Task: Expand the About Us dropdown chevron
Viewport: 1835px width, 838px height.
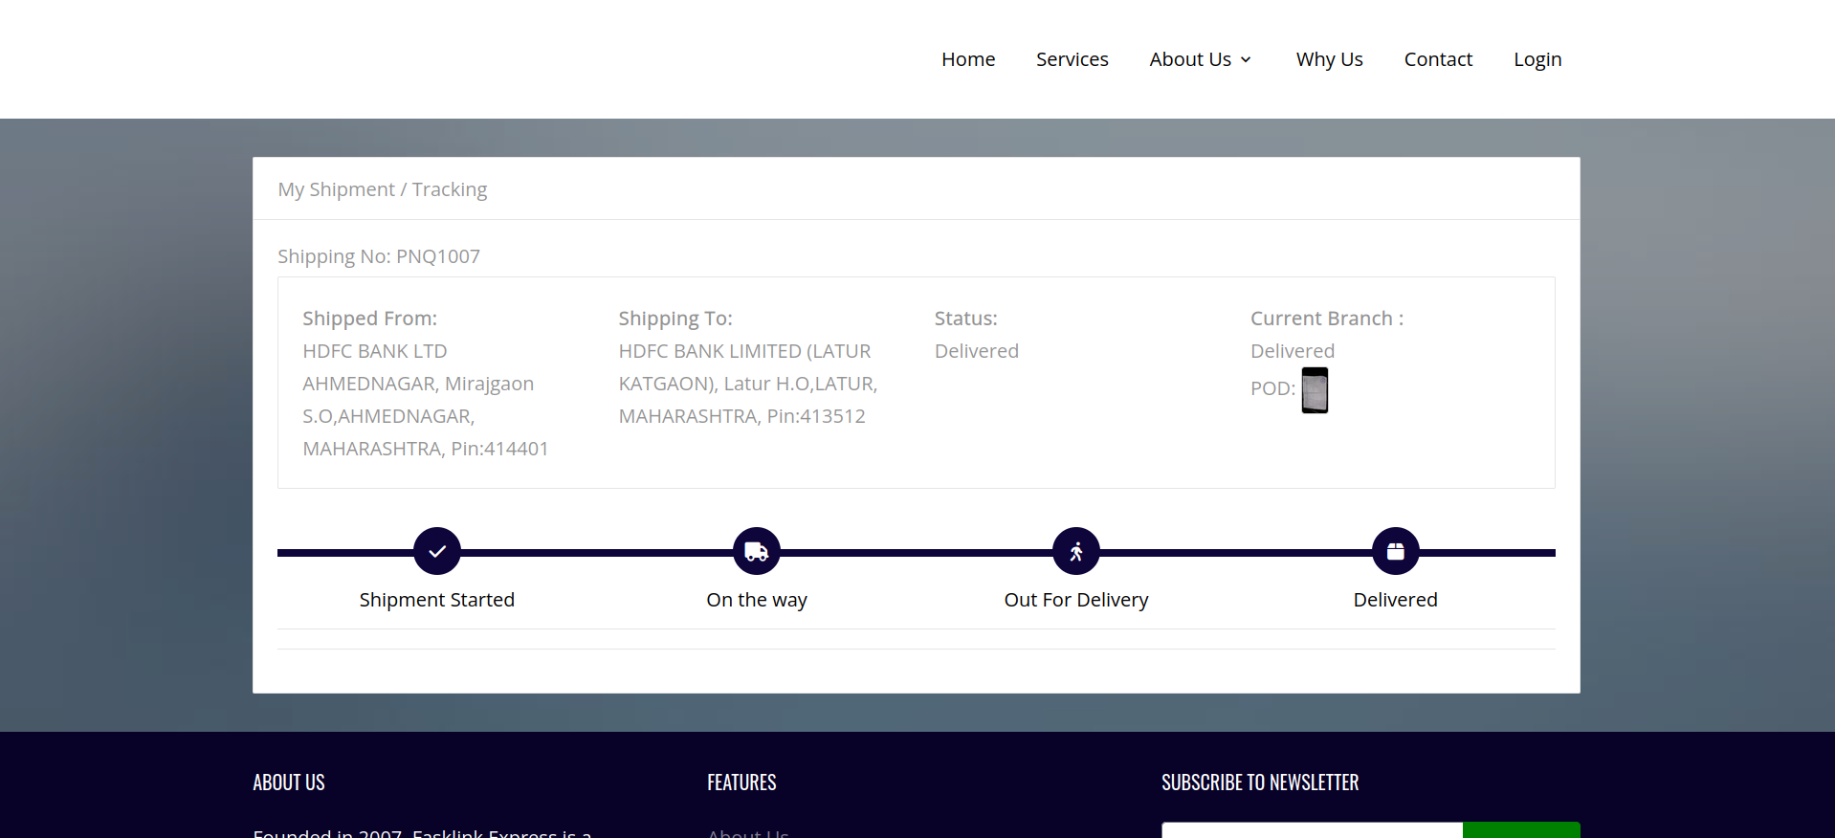Action: coord(1246,60)
